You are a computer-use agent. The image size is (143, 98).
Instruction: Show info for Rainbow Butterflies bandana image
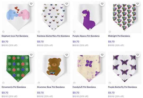point(39,32)
